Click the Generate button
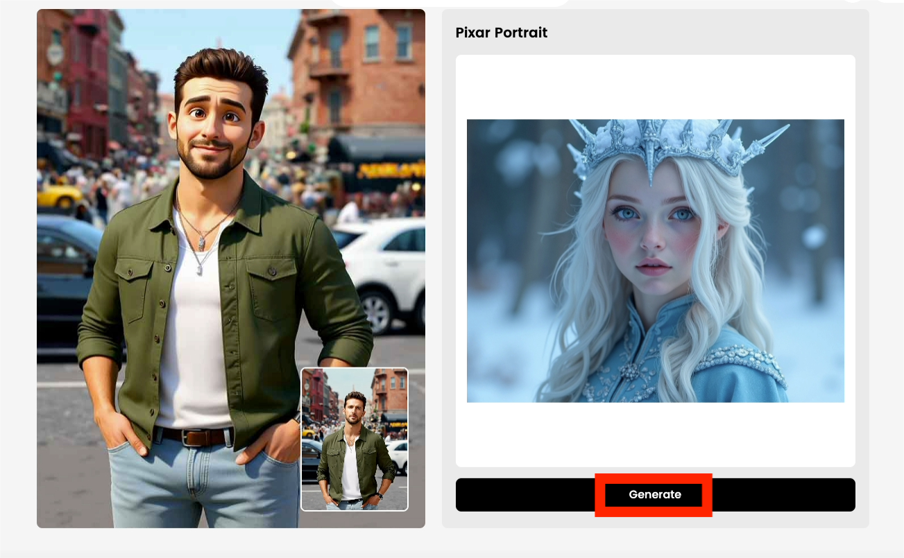This screenshot has width=904, height=558. 654,495
